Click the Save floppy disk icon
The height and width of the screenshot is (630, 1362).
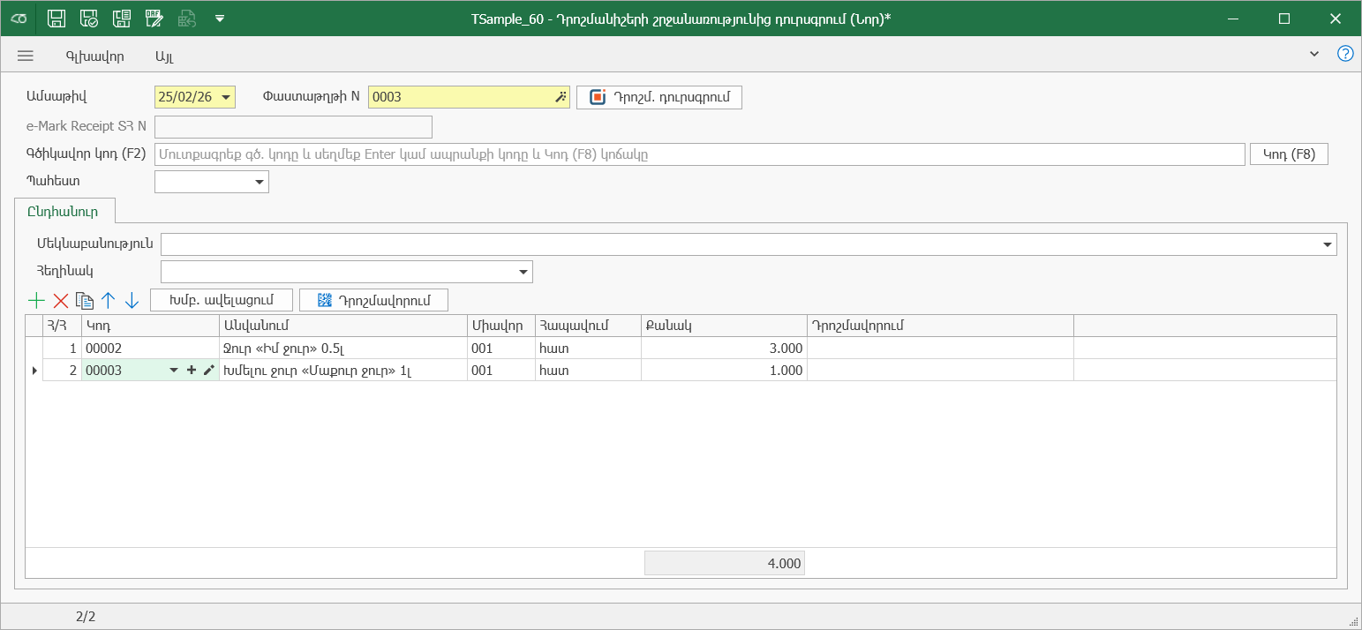[x=56, y=19]
